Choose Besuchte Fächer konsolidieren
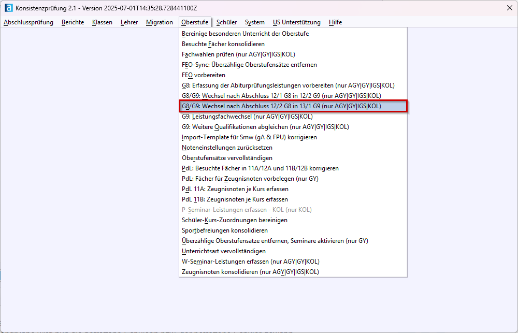518x333 pixels. [293, 44]
